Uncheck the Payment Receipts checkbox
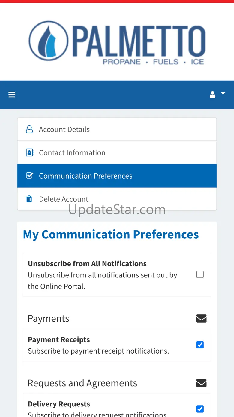 point(200,345)
